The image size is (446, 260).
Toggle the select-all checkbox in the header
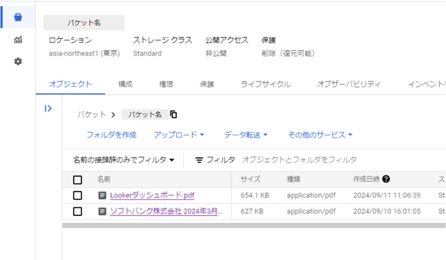click(78, 179)
